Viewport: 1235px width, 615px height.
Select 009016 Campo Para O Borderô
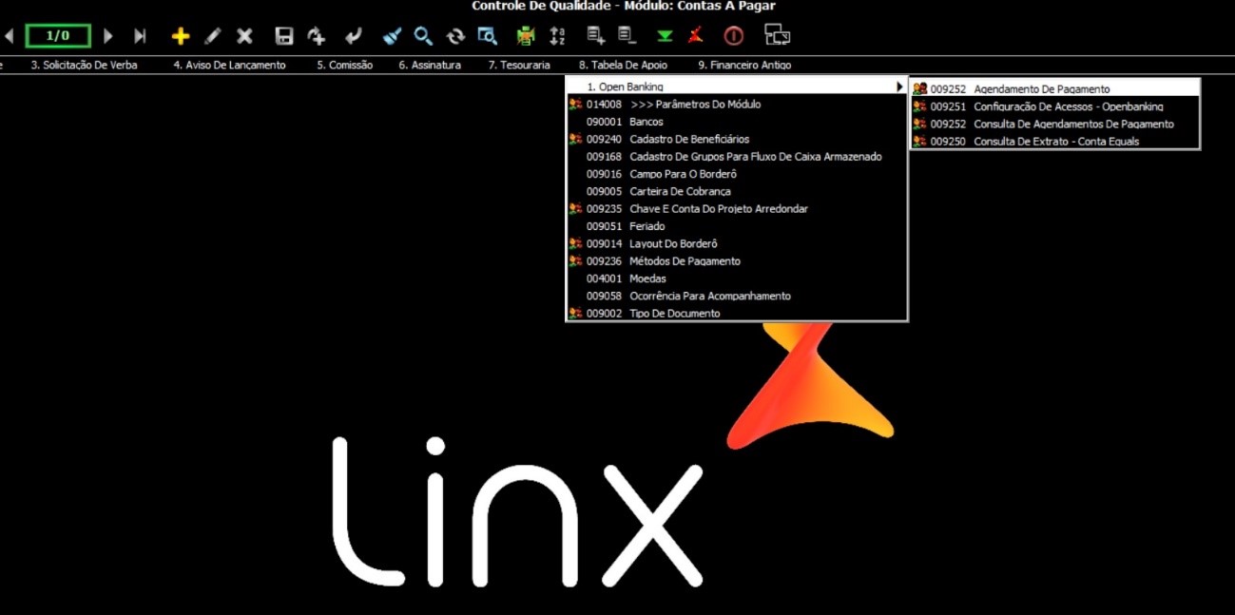[x=737, y=174]
